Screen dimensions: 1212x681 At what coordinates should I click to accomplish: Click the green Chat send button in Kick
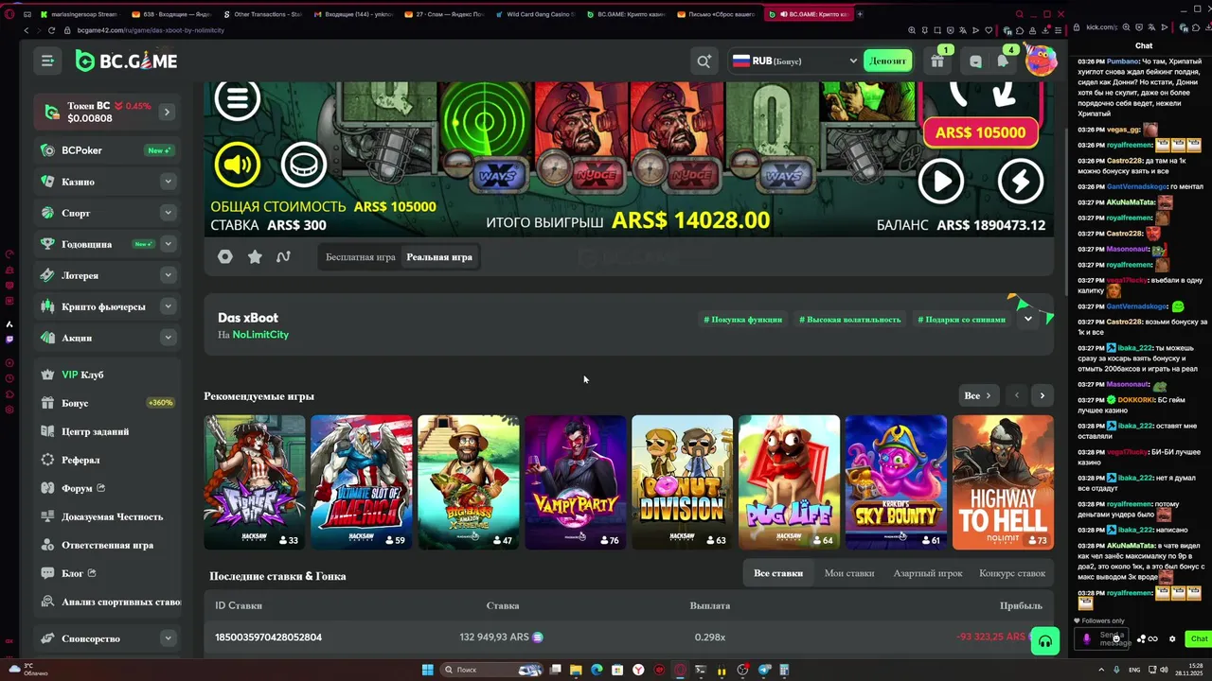point(1199,638)
